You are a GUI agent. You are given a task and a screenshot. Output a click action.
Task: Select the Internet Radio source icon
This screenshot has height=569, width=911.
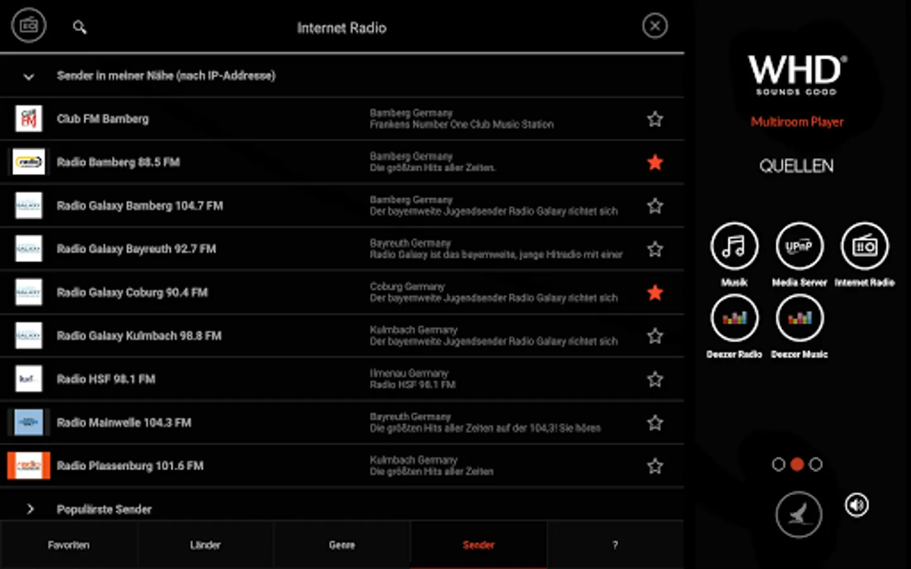pyautogui.click(x=864, y=247)
